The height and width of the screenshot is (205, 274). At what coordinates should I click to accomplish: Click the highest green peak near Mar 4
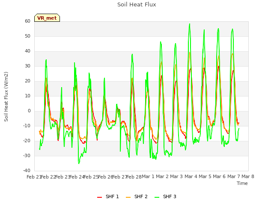[x=190, y=24]
